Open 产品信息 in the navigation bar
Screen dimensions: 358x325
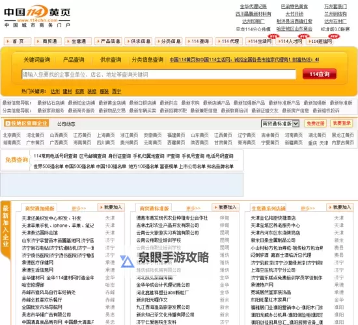(108, 42)
